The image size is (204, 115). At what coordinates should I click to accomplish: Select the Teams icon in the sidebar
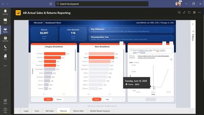pyautogui.click(x=5, y=30)
